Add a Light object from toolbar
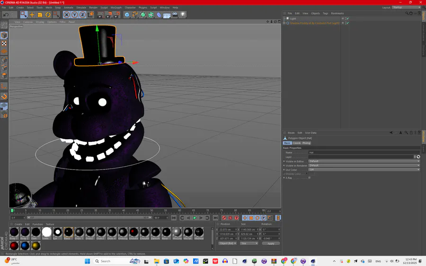This screenshot has height=266, width=426. [183, 15]
